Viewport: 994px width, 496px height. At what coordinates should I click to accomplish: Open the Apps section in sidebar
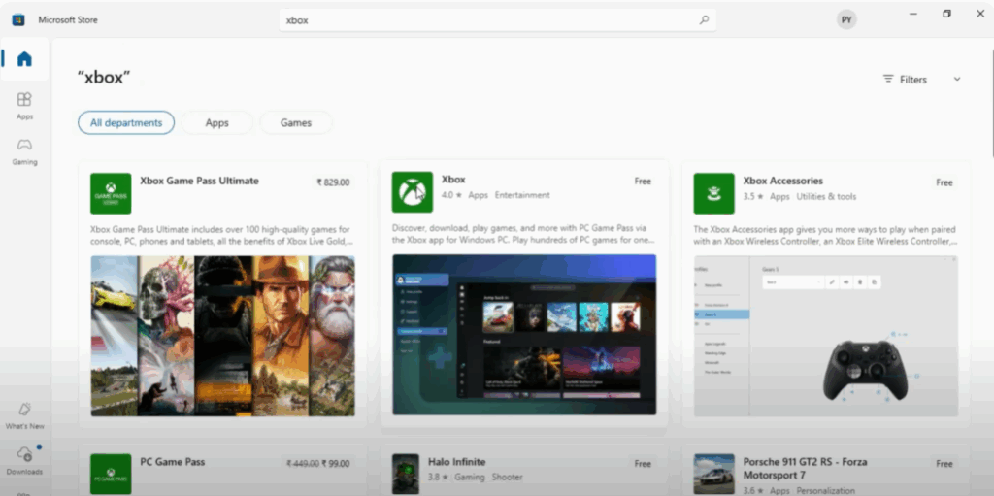pos(24,106)
